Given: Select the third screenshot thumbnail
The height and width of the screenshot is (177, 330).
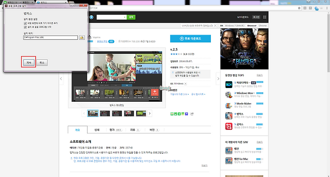Looking at the screenshot, I should point(117,113).
